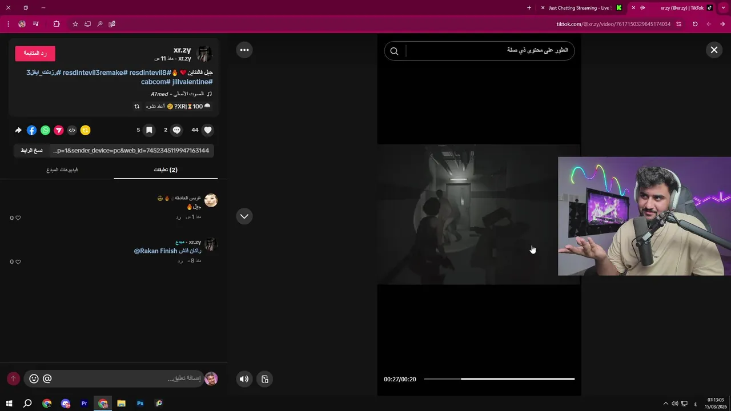Click the tiktok.com address bar URL

point(613,24)
